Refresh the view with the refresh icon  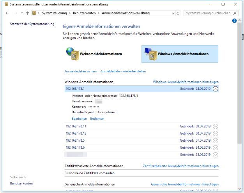tap(178, 13)
